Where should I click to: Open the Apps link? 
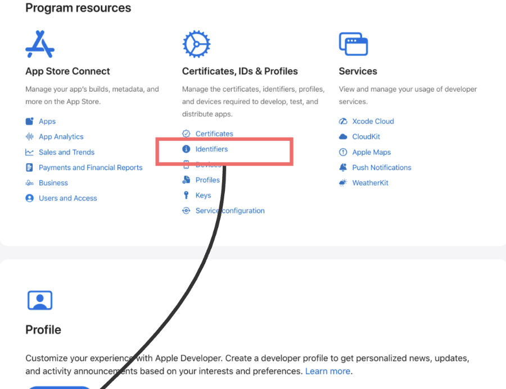click(x=47, y=121)
